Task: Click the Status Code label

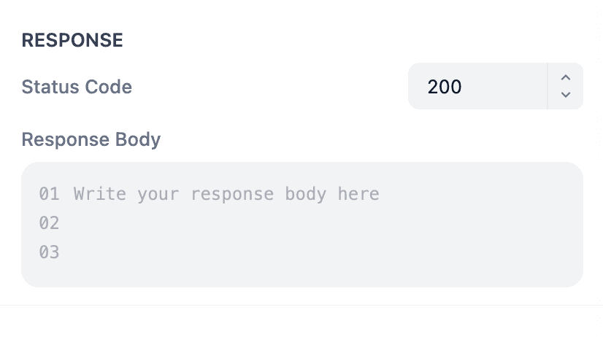Action: point(77,87)
